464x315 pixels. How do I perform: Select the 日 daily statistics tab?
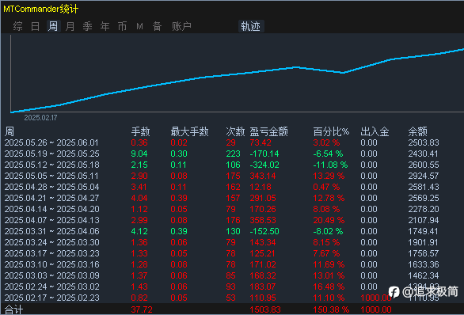[x=35, y=26]
